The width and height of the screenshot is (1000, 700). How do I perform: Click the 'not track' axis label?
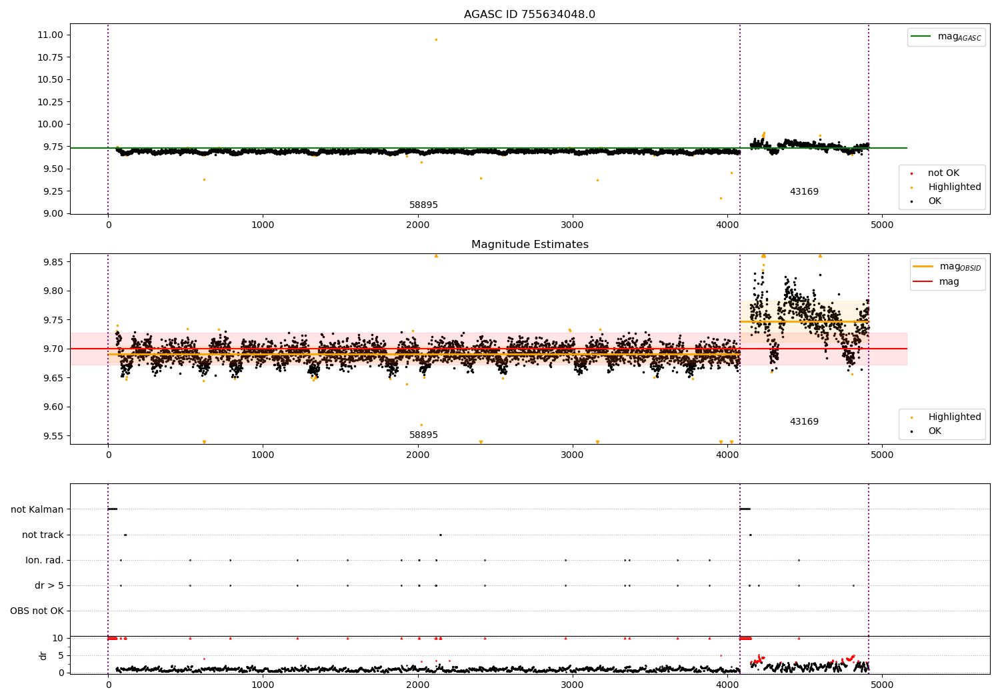coord(43,535)
